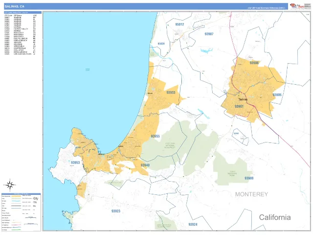This screenshot has height=235, width=313.
Task: Click the largest City sample text in the legend
Action: 36,198
